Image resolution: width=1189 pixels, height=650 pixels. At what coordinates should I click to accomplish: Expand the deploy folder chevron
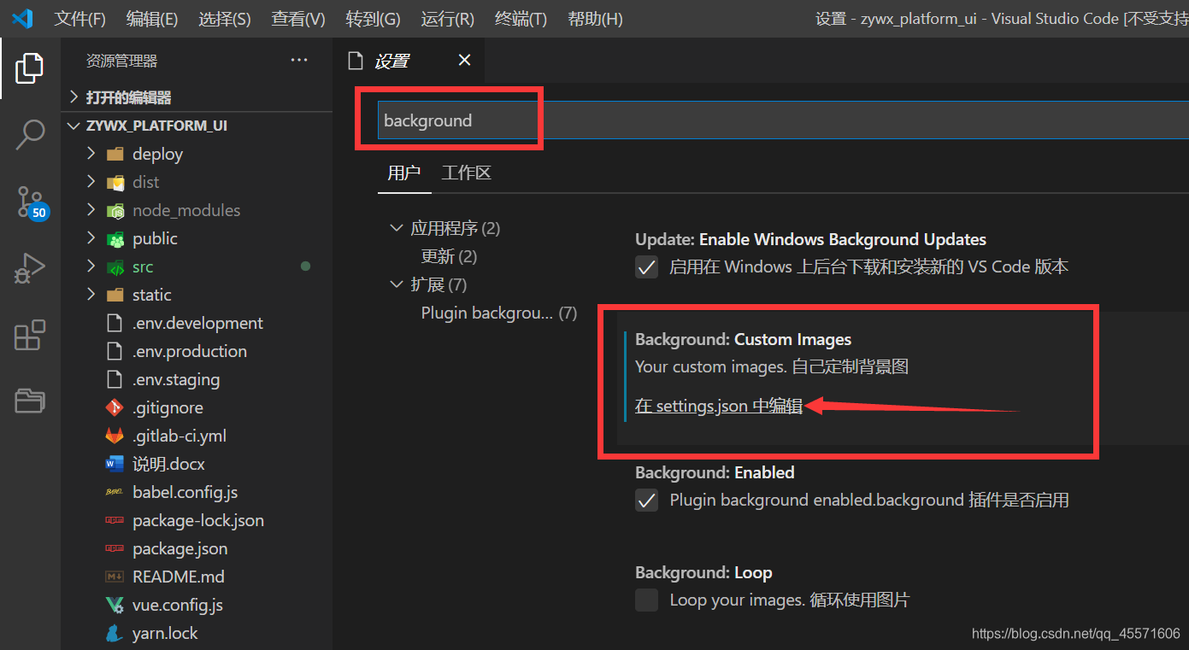(x=91, y=154)
